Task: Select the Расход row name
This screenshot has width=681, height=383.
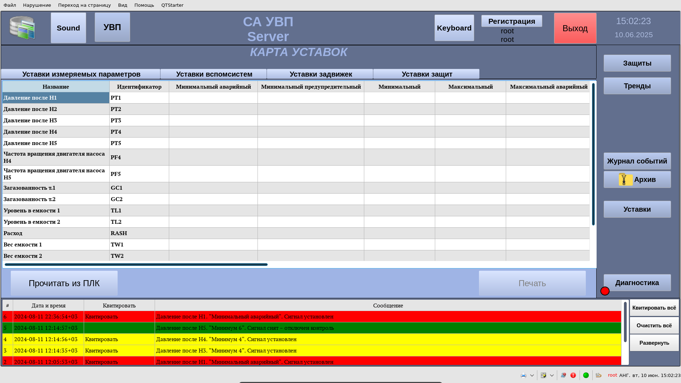Action: click(56, 233)
